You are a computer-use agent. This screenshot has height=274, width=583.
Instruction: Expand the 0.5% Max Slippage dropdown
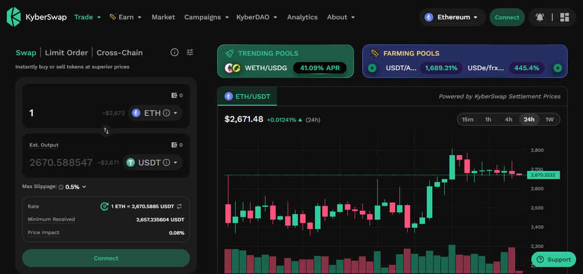[76, 187]
